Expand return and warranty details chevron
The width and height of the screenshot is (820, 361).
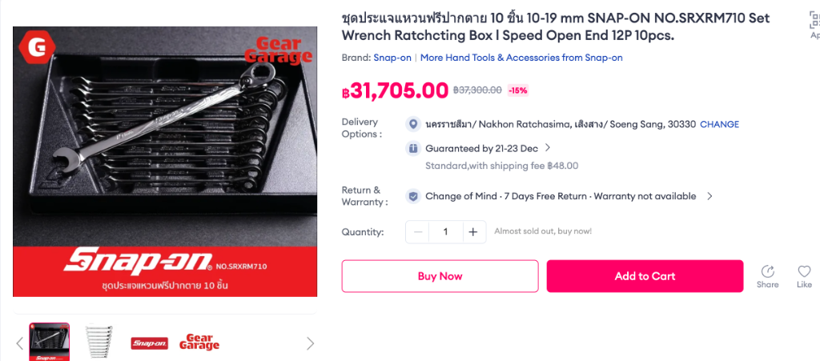pyautogui.click(x=709, y=196)
